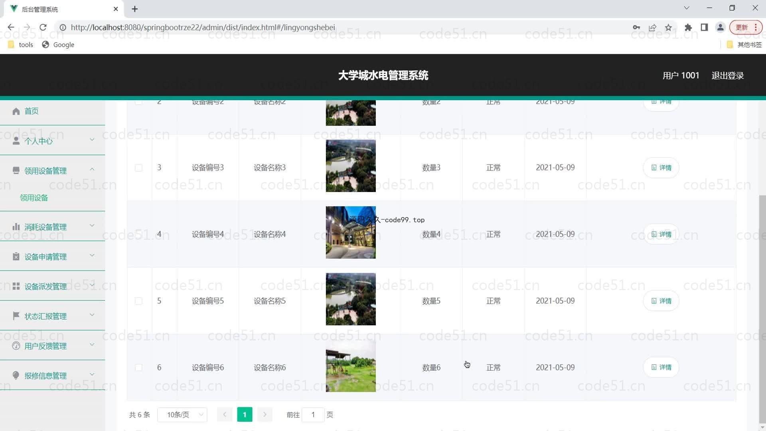Open the 其他书签 folder
This screenshot has width=766, height=431.
tap(744, 45)
